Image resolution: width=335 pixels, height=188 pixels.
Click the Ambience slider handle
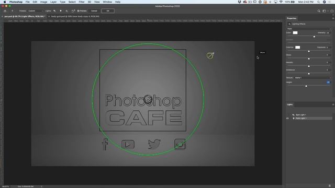309,74
